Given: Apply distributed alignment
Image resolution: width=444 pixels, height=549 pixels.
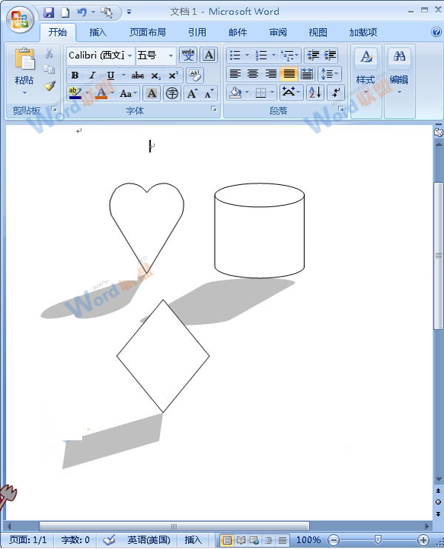Looking at the screenshot, I should click(307, 74).
